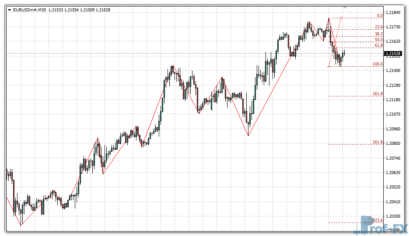Click the current price label 1.21528
Image resolution: width=409 pixels, height=236 pixels.
pos(393,54)
